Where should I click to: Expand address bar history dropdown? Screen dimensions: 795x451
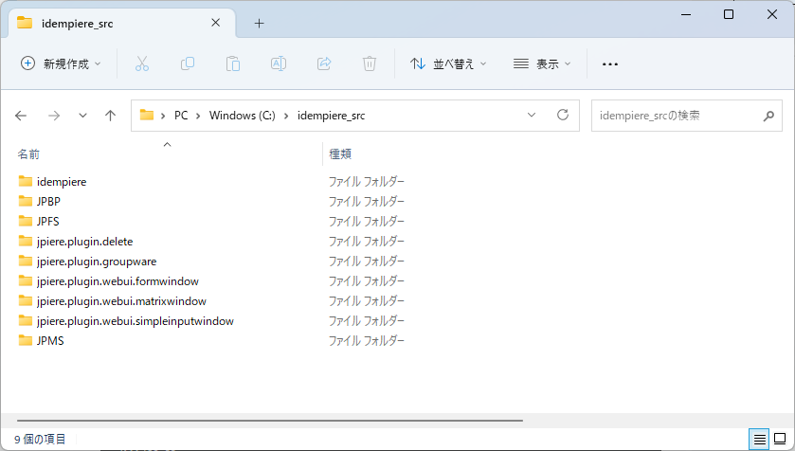532,115
